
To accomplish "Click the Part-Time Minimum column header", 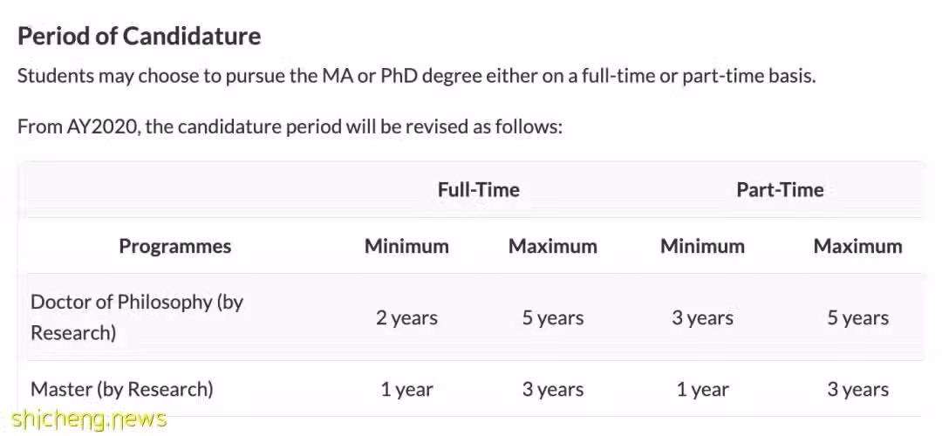I will pos(702,246).
